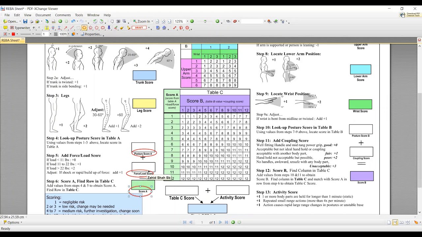Viewport: 422px width, 237px height.
Task: Select the Polygon drawing tool
Action: tap(97, 28)
